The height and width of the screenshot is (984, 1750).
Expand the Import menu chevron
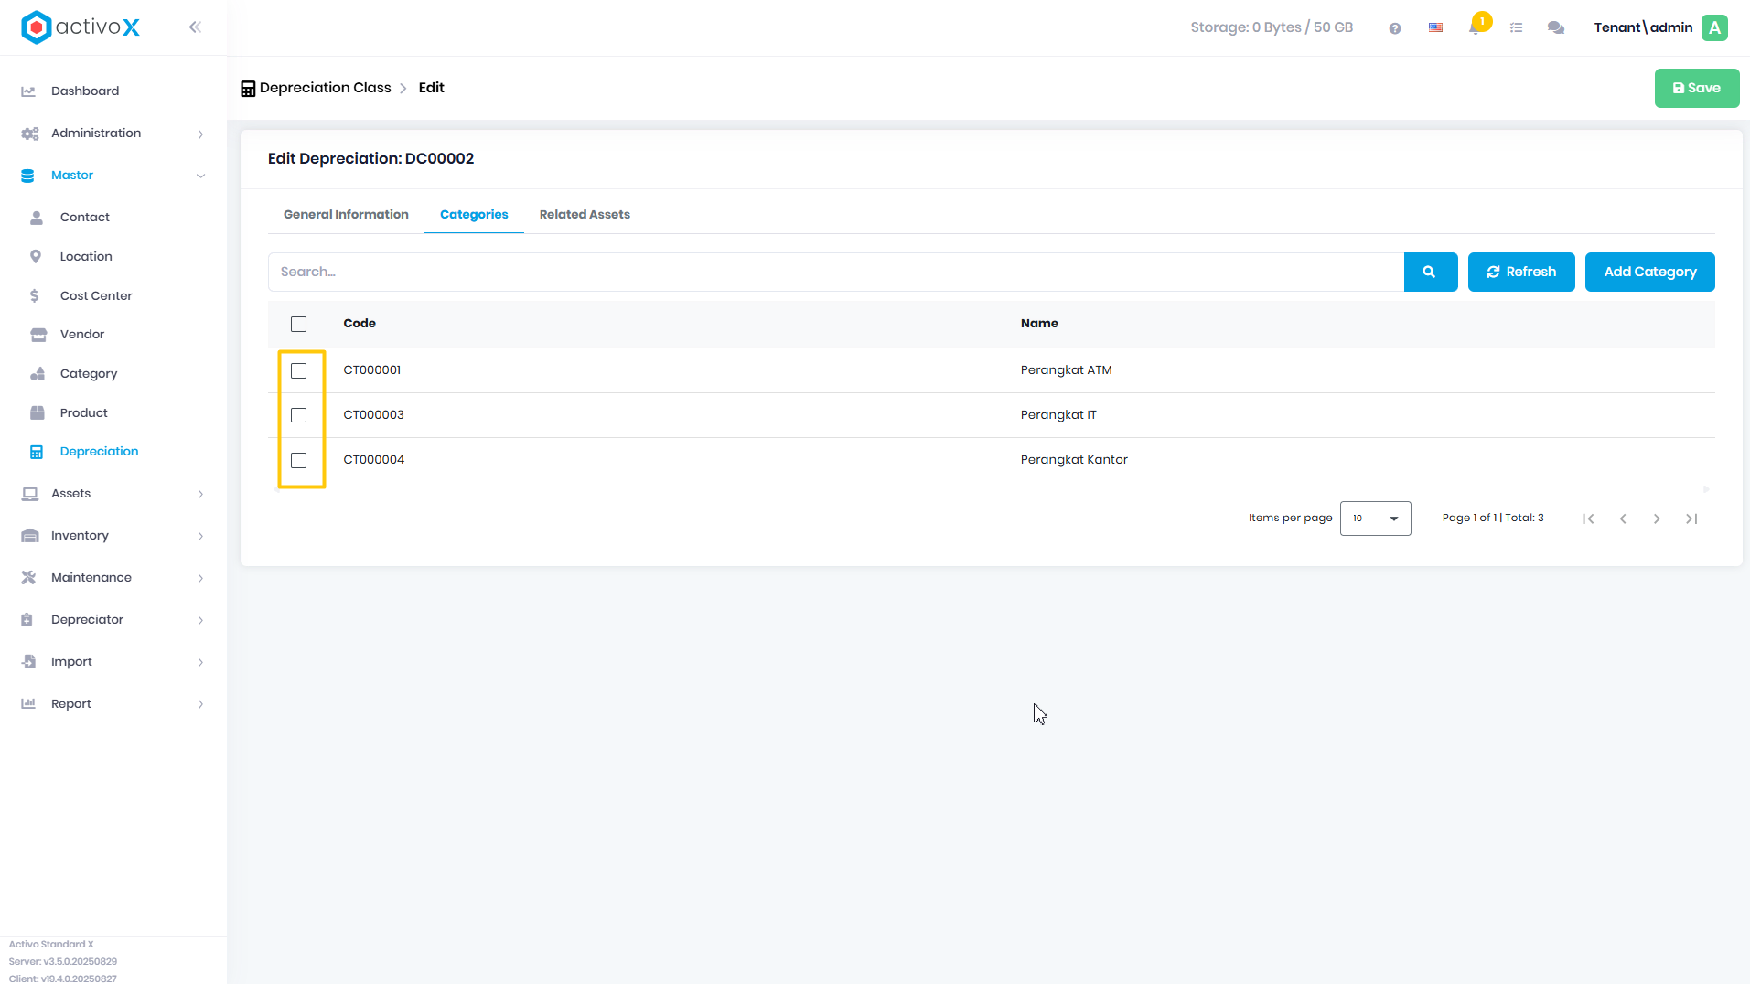pos(200,663)
